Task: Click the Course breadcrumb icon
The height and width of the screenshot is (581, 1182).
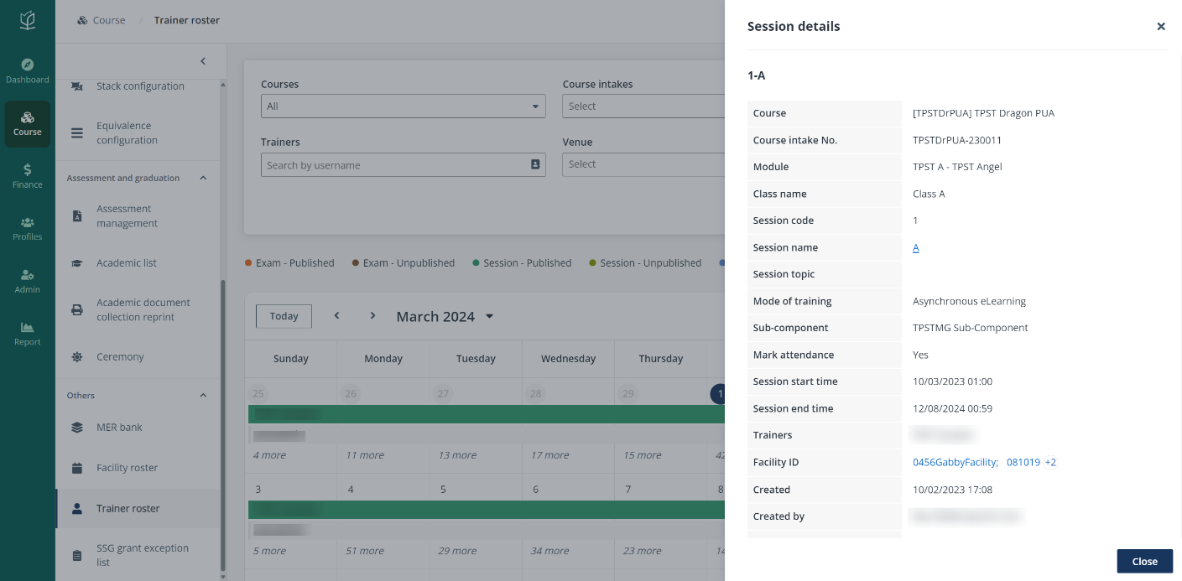Action: 82,20
